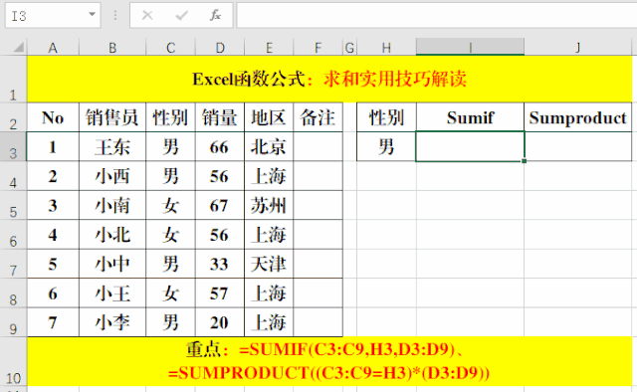Select column G header
The width and height of the screenshot is (637, 392).
pos(349,48)
